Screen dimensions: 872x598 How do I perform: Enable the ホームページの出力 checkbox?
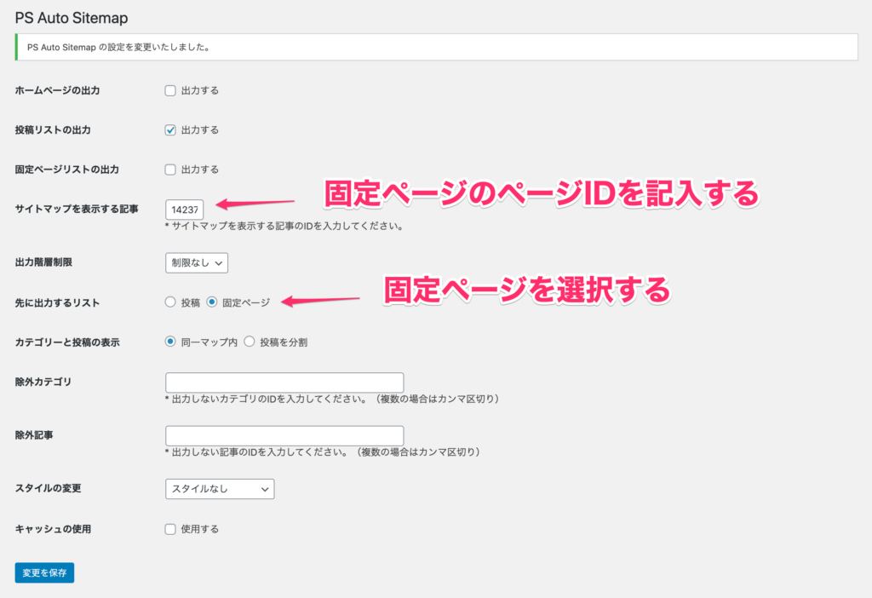coord(170,90)
